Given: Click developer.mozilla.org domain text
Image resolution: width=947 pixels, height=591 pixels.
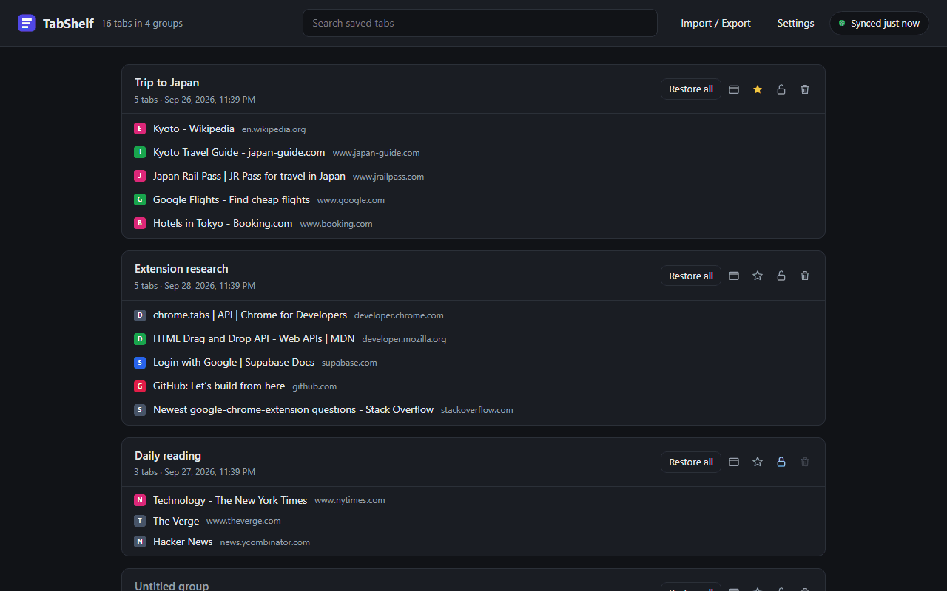Looking at the screenshot, I should tap(404, 339).
